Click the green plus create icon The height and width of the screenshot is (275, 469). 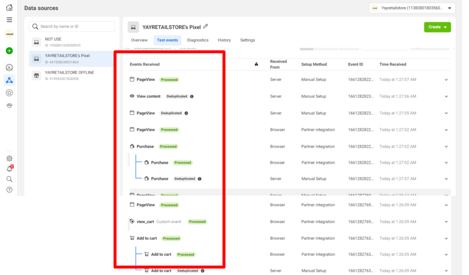pos(10,51)
